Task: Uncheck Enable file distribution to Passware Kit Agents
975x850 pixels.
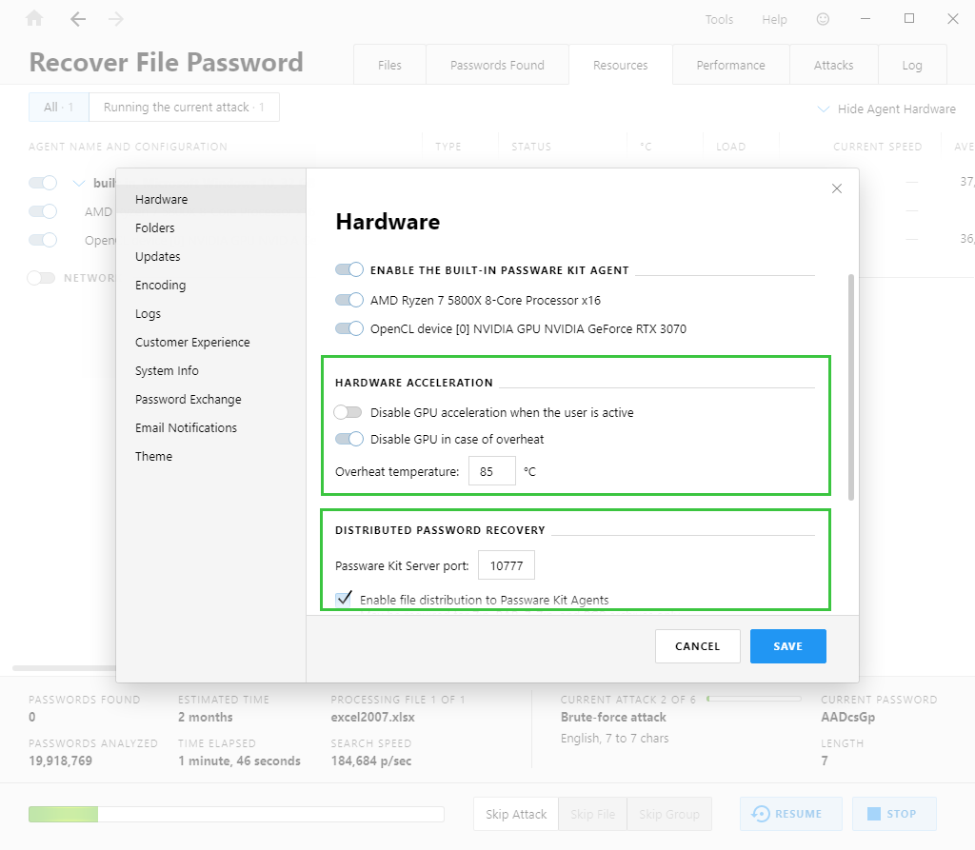Action: [x=344, y=599]
